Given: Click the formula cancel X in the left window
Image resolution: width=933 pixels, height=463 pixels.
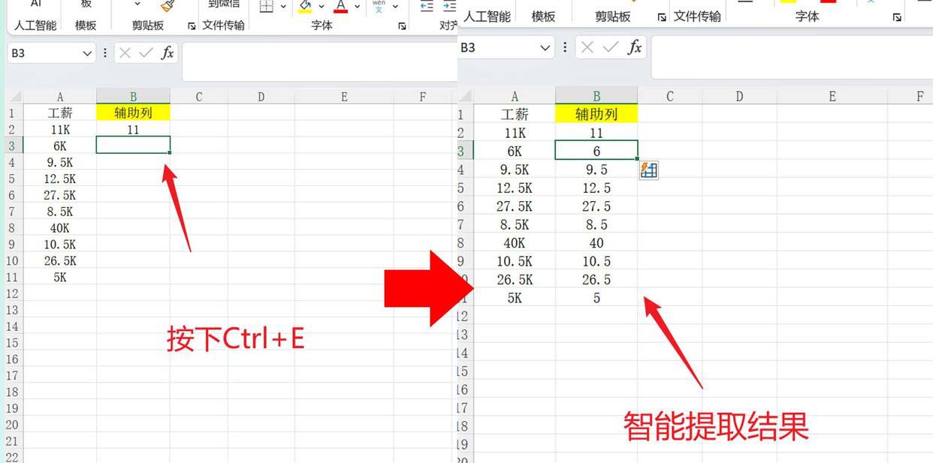Looking at the screenshot, I should 125,53.
